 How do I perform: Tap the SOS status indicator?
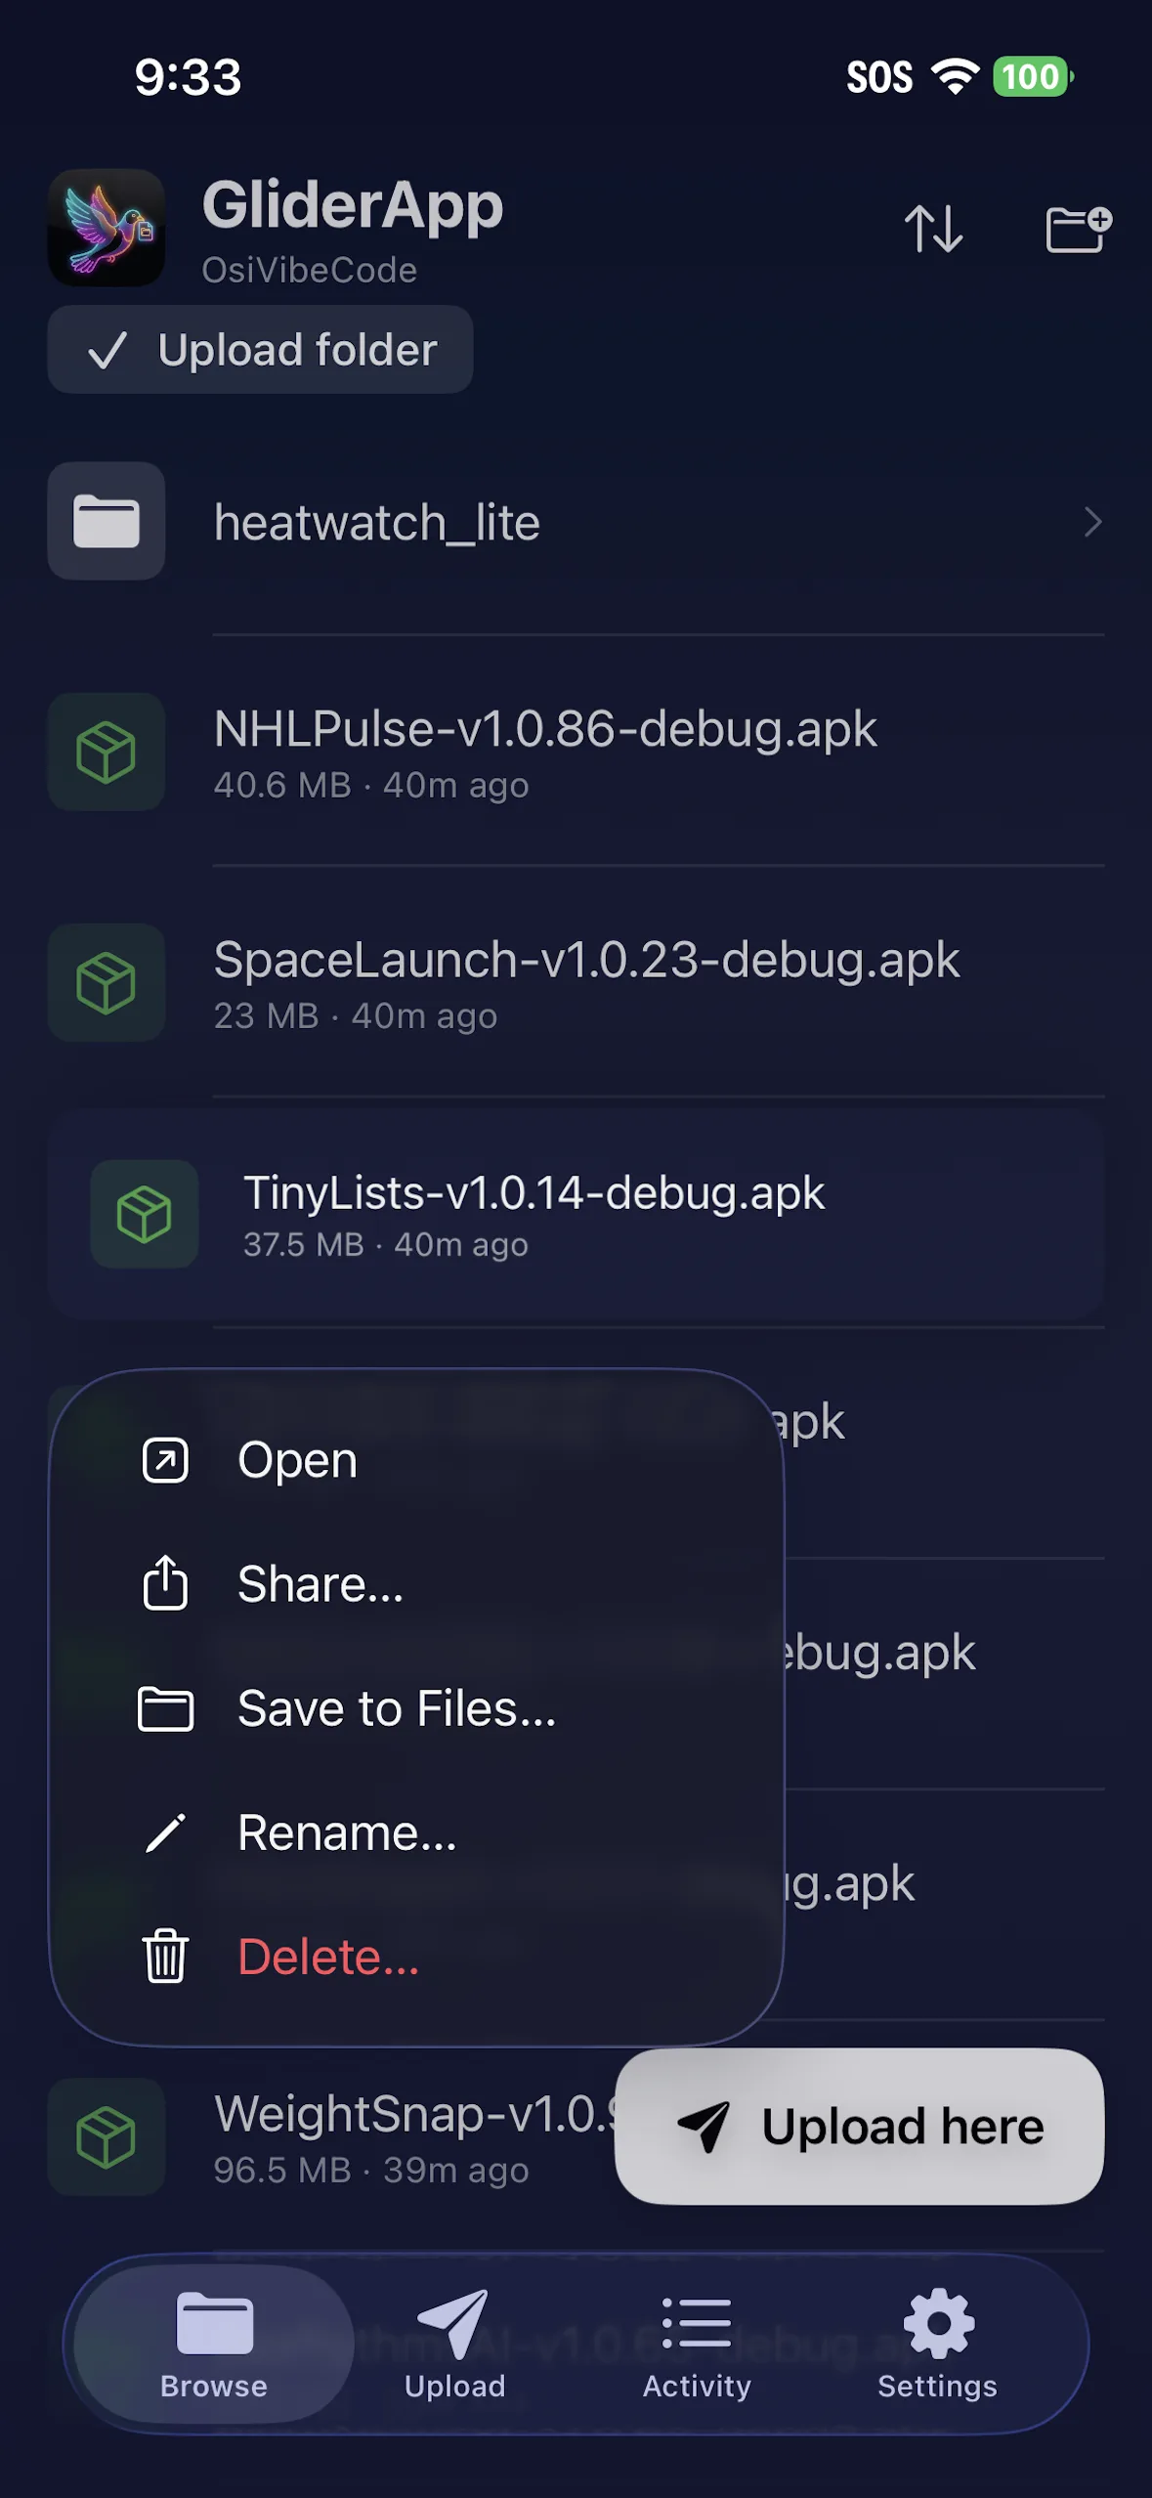(x=879, y=77)
